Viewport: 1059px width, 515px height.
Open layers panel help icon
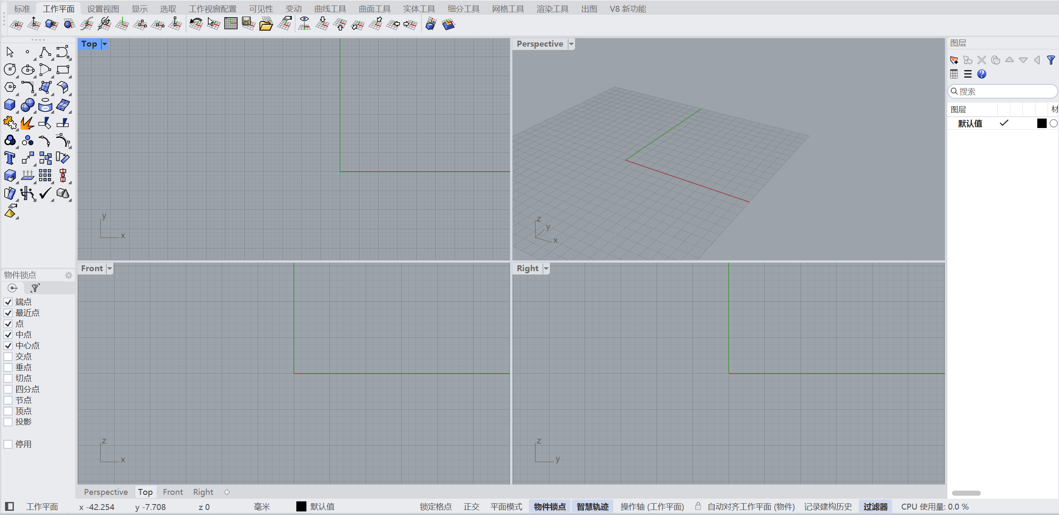pyautogui.click(x=982, y=74)
